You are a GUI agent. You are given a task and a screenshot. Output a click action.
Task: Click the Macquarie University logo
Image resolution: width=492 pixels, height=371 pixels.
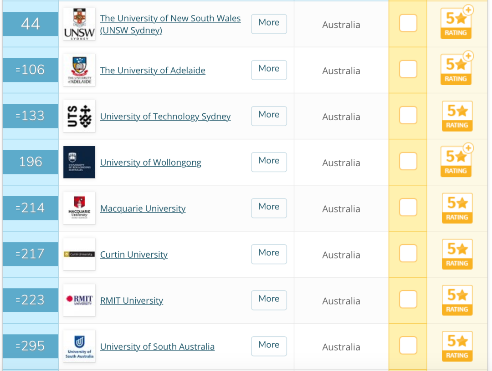[x=79, y=208]
